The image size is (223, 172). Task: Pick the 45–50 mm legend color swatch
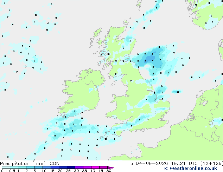point(103,167)
